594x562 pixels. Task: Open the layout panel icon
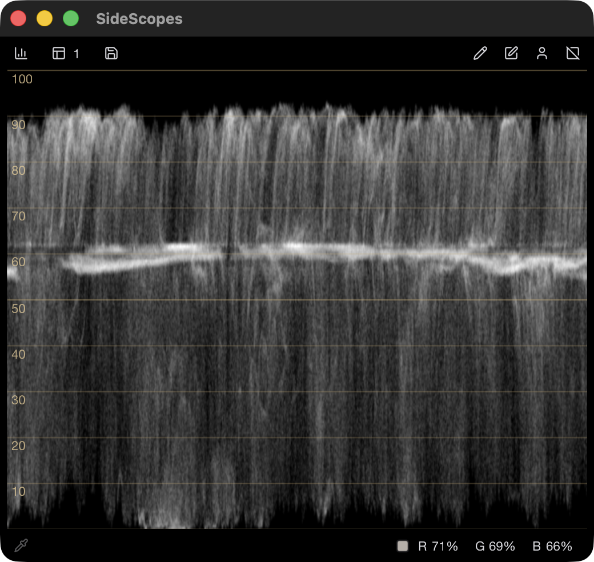(x=59, y=53)
